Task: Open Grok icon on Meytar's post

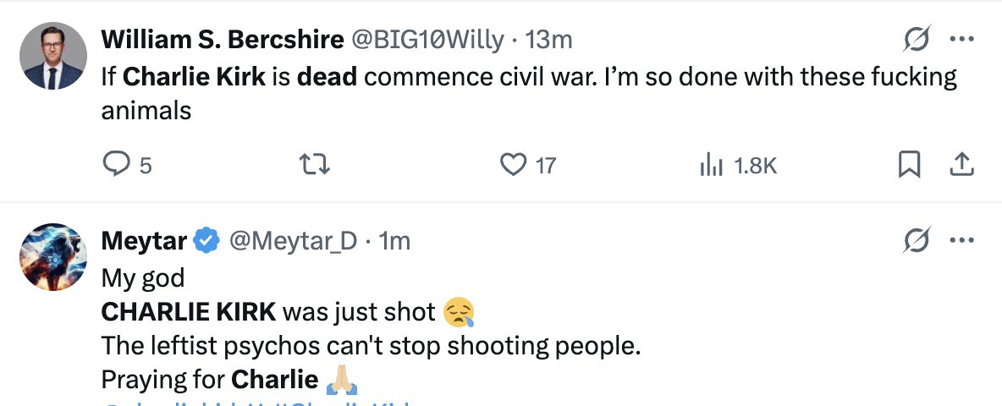Action: click(x=917, y=241)
